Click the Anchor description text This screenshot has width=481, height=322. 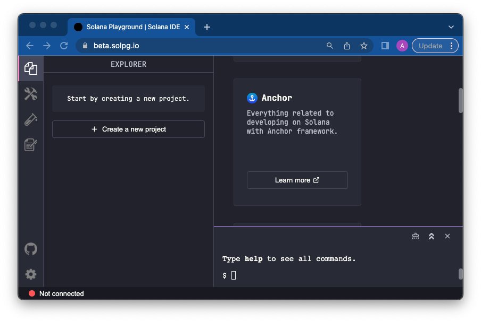click(292, 122)
